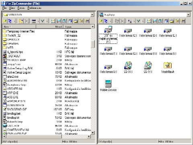This screenshot has height=145, width=193.
Task: Select the BACKGRND.GIF file
Action: click(x=15, y=110)
